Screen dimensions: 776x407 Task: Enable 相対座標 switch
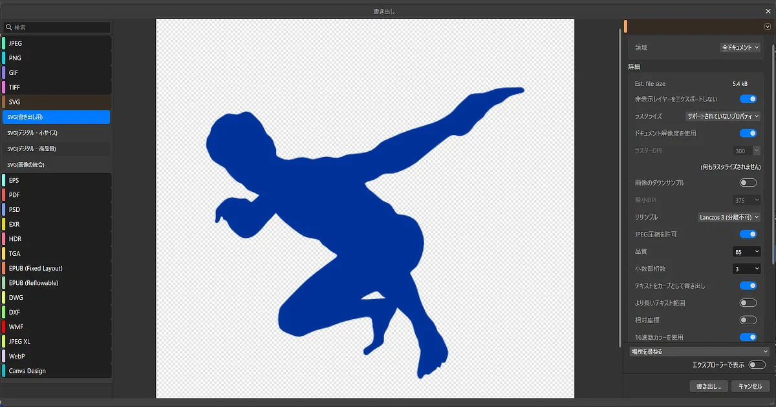coord(748,320)
